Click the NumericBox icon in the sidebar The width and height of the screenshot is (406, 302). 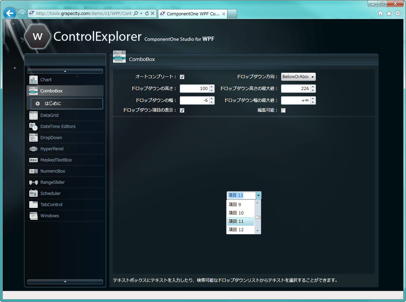(33, 171)
